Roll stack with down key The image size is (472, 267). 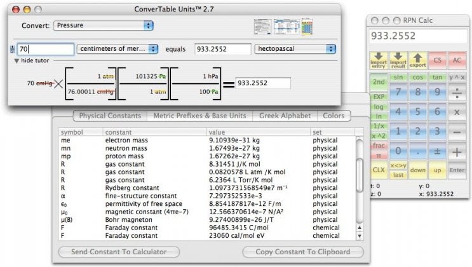point(418,170)
